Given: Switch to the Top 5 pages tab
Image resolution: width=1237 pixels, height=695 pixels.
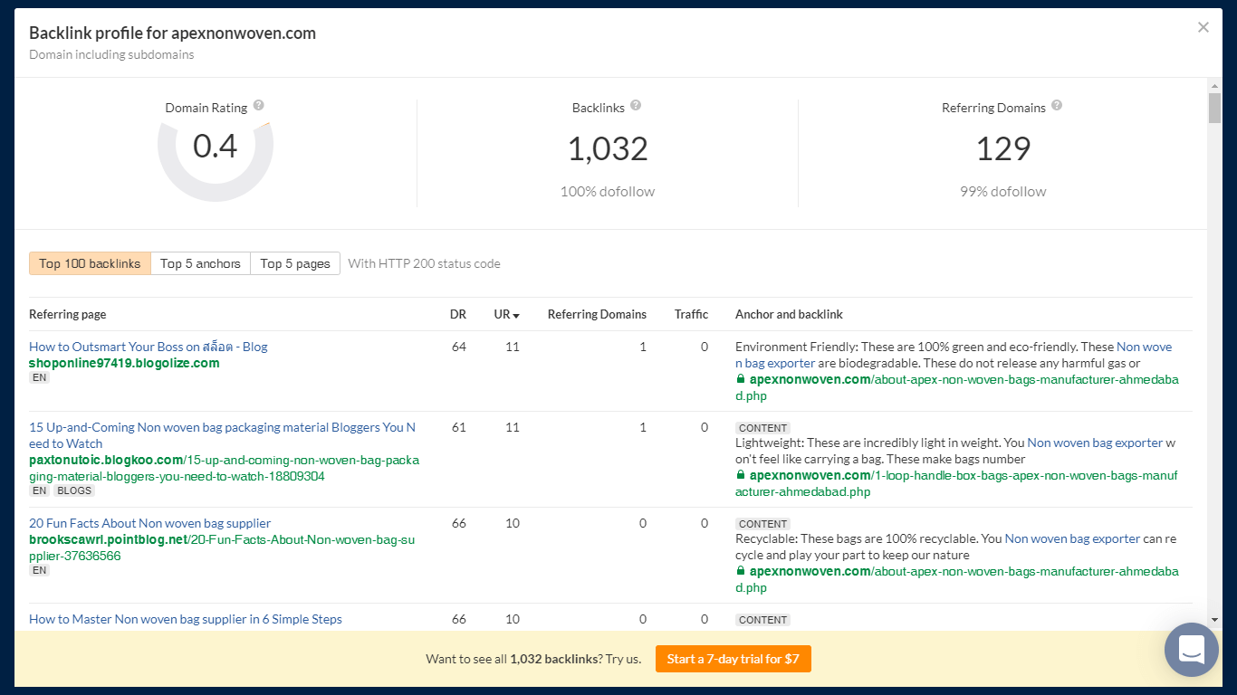Looking at the screenshot, I should pos(295,263).
